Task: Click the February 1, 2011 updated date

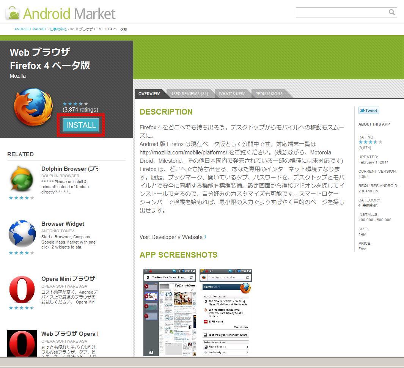Action: [x=373, y=162]
